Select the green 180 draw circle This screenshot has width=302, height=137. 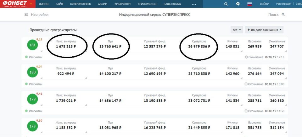(x=32, y=72)
